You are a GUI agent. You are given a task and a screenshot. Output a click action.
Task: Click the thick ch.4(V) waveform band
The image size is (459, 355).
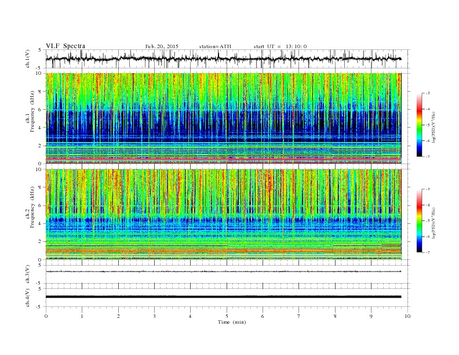point(224,297)
